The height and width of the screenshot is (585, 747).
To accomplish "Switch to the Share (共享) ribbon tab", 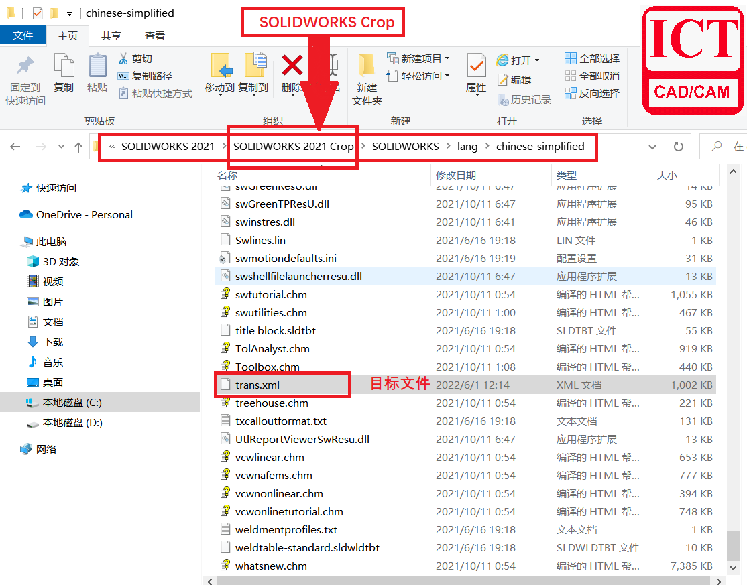I will point(111,36).
